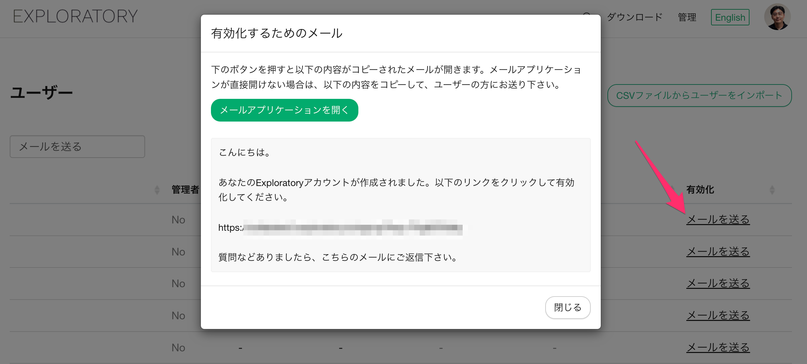
Task: Click メールを送る link in third row
Action: pyautogui.click(x=718, y=283)
